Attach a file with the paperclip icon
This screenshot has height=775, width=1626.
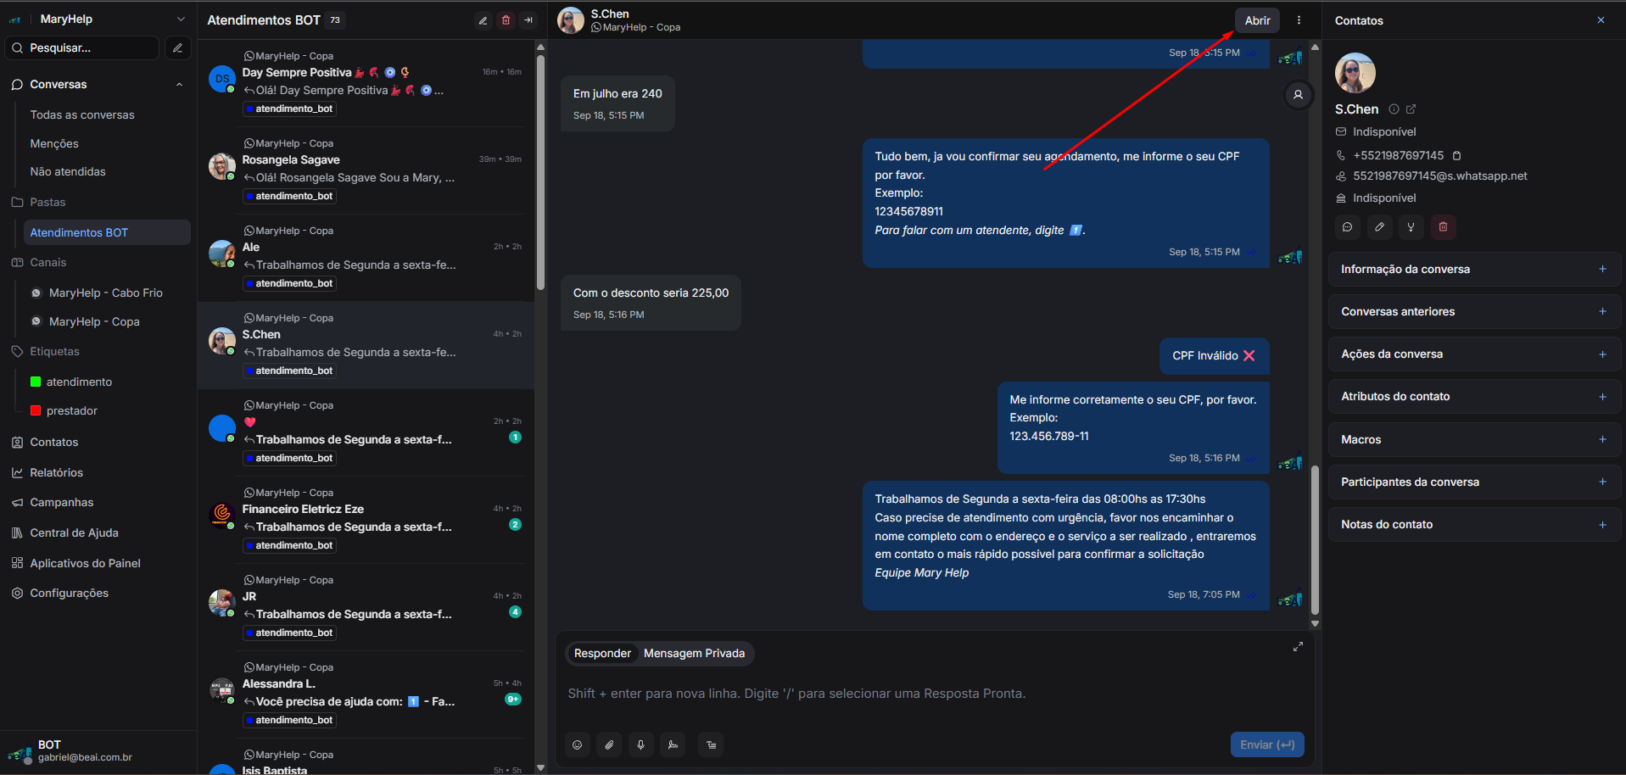609,744
